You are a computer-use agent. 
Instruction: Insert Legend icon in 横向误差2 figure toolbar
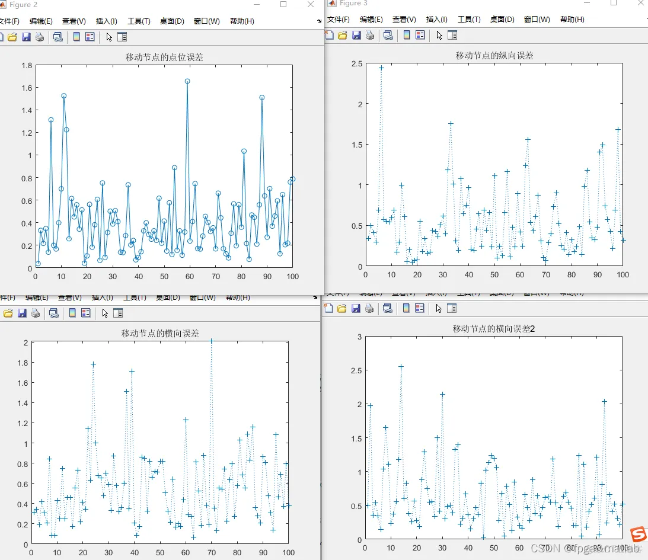pyautogui.click(x=420, y=308)
